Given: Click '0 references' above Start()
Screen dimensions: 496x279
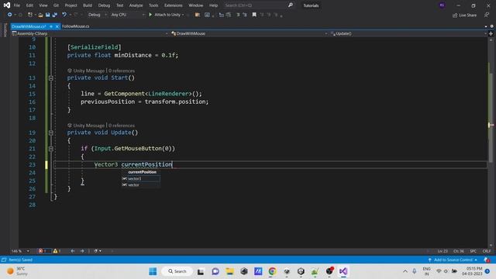Looking at the screenshot, I should 122,71.
